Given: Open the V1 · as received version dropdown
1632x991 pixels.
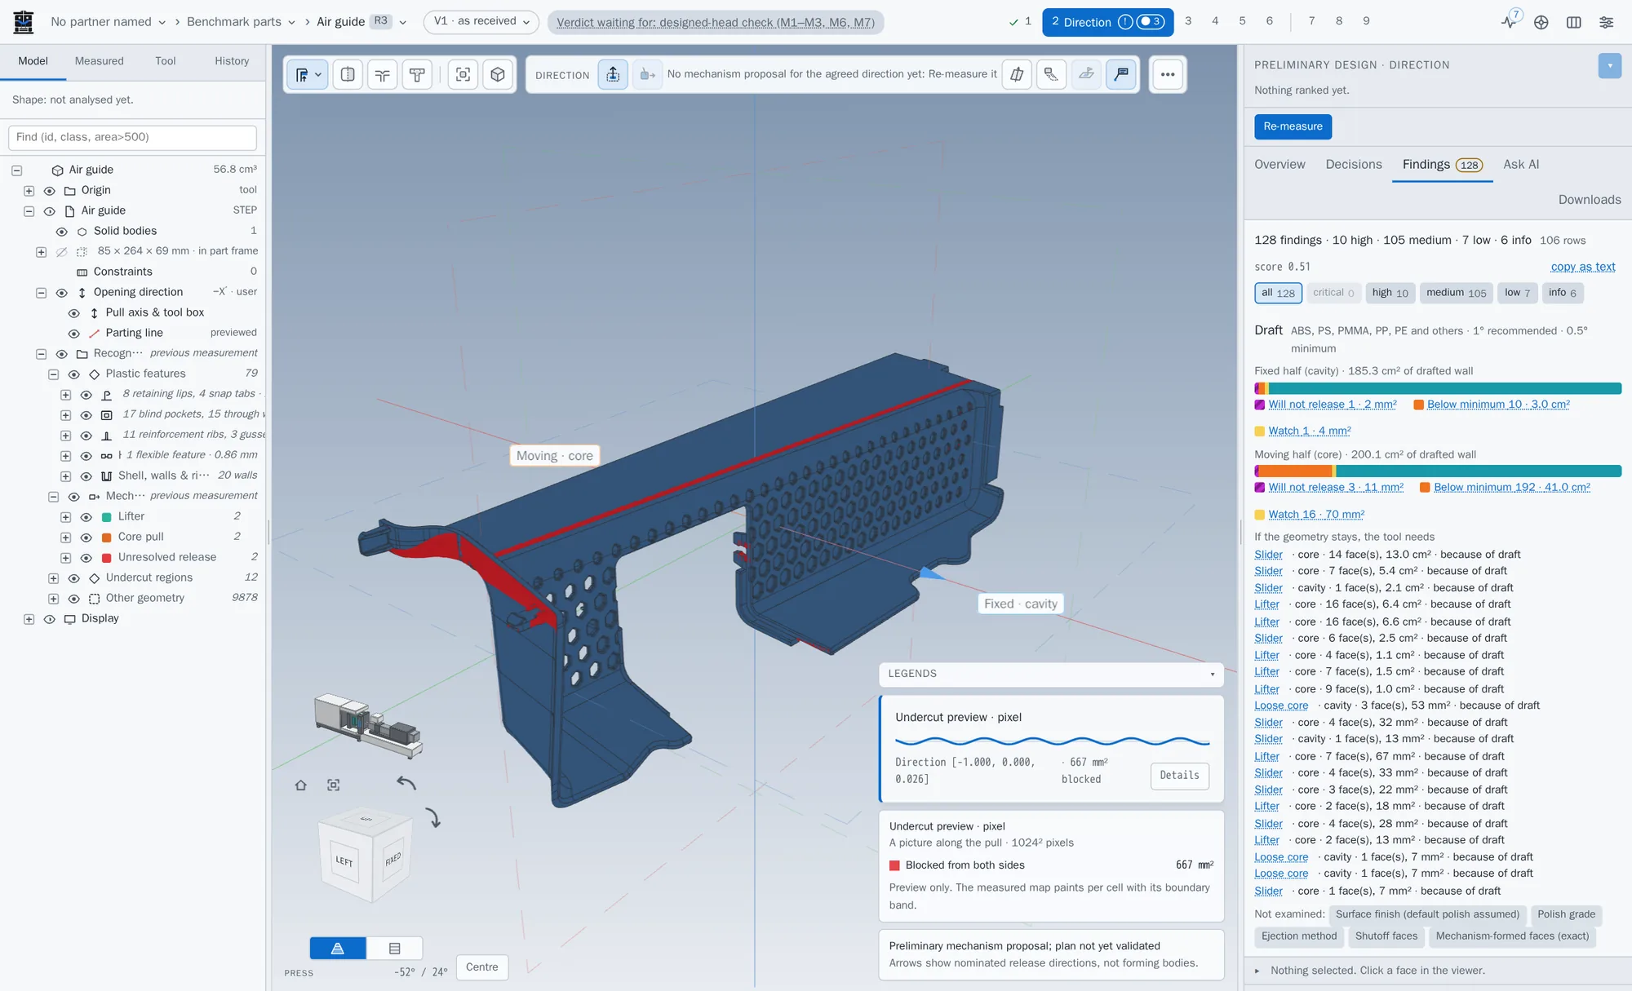Looking at the screenshot, I should (x=481, y=22).
